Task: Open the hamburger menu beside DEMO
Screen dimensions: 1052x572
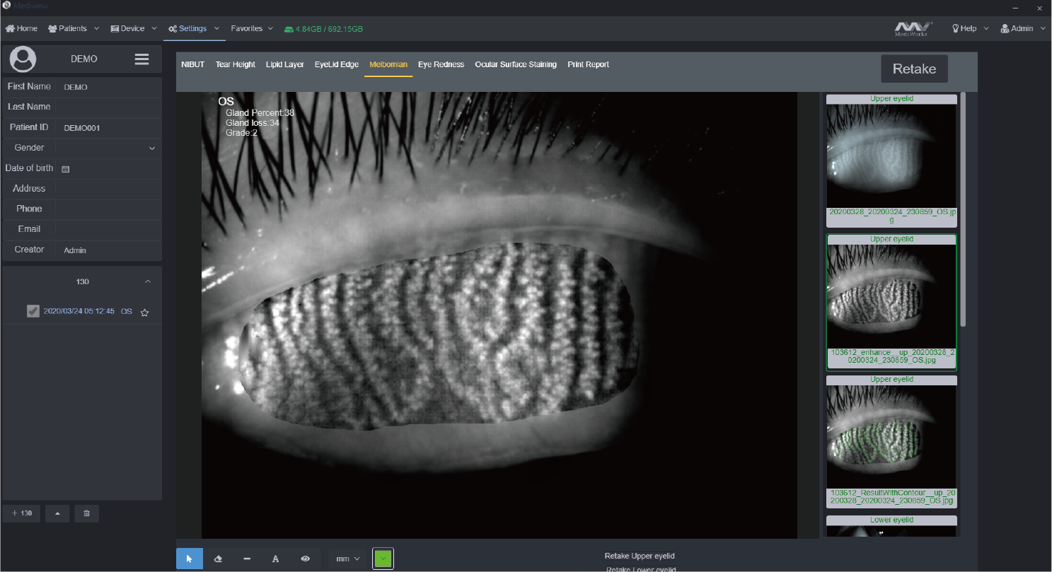Action: [141, 59]
